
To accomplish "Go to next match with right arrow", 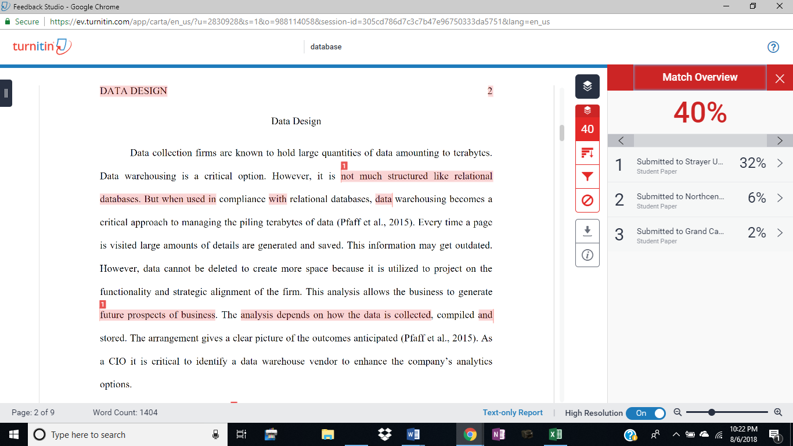I will [x=780, y=141].
